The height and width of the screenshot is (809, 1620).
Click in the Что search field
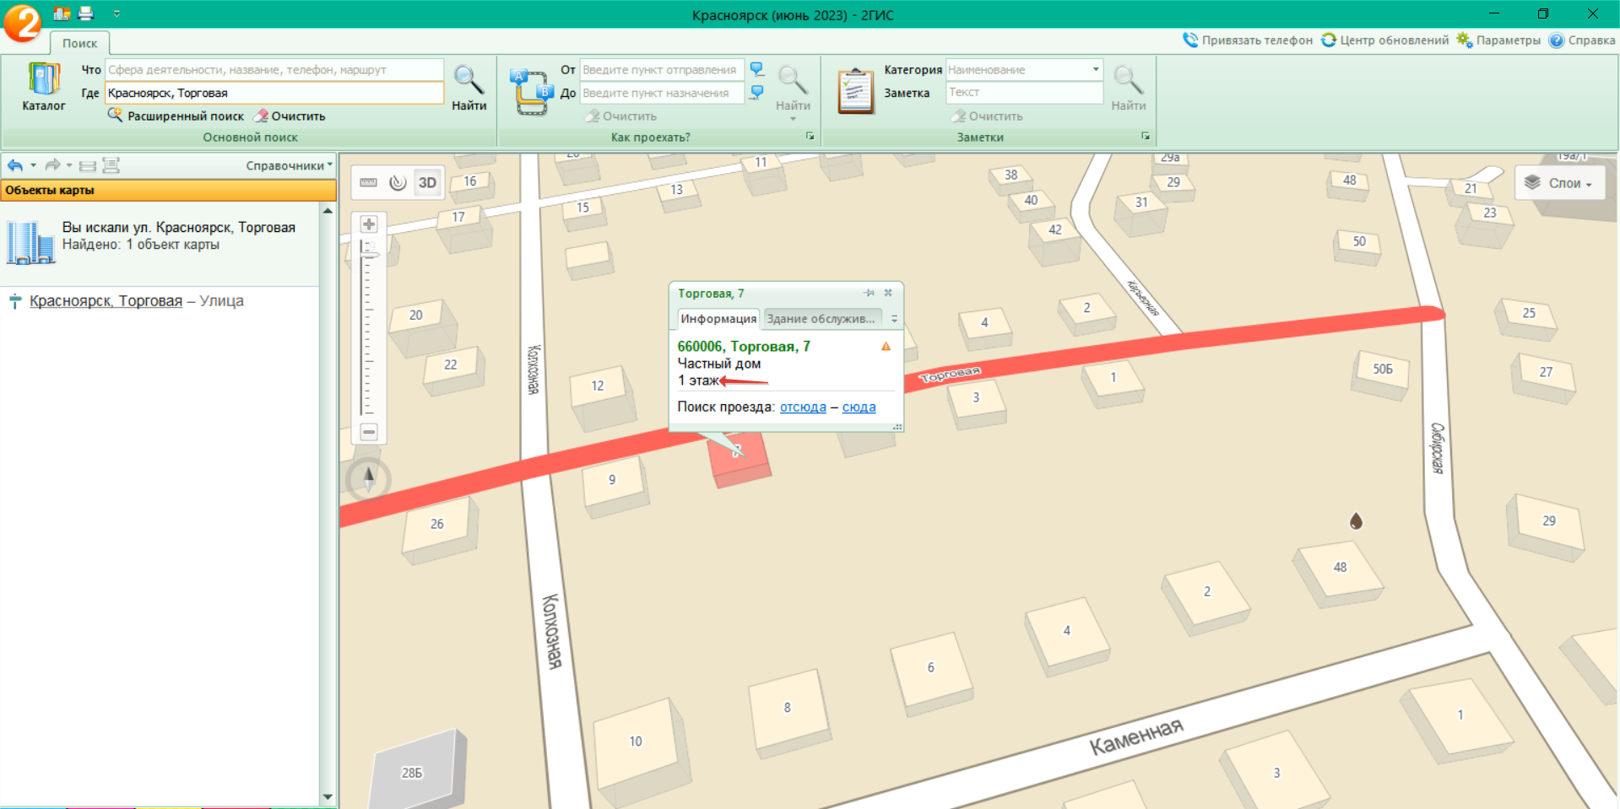(274, 69)
